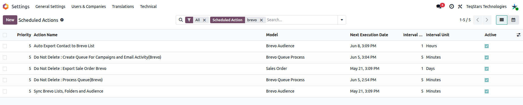This screenshot has height=105, width=523.
Task: Click Hours interval unit cell
Action: click(431, 46)
